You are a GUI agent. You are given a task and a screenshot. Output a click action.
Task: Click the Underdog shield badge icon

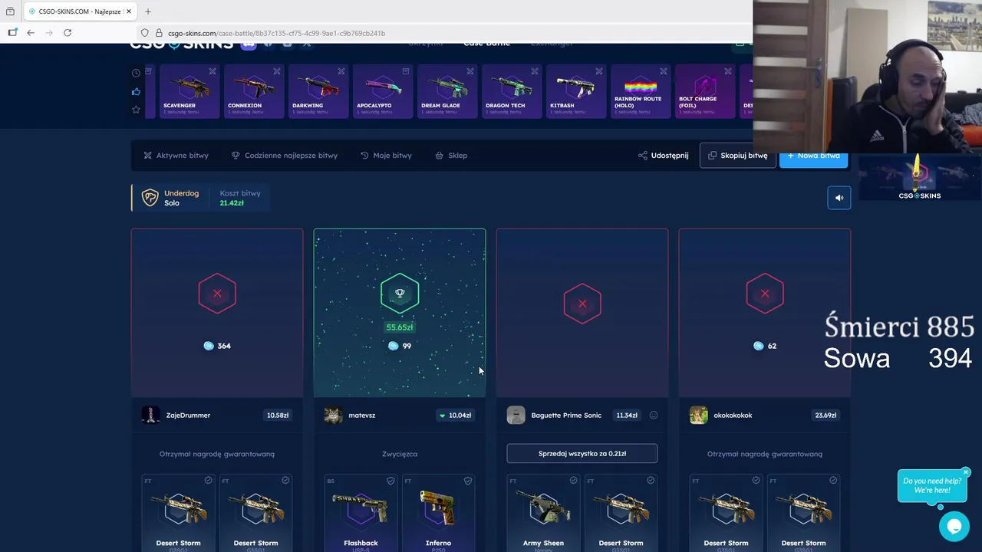(150, 198)
